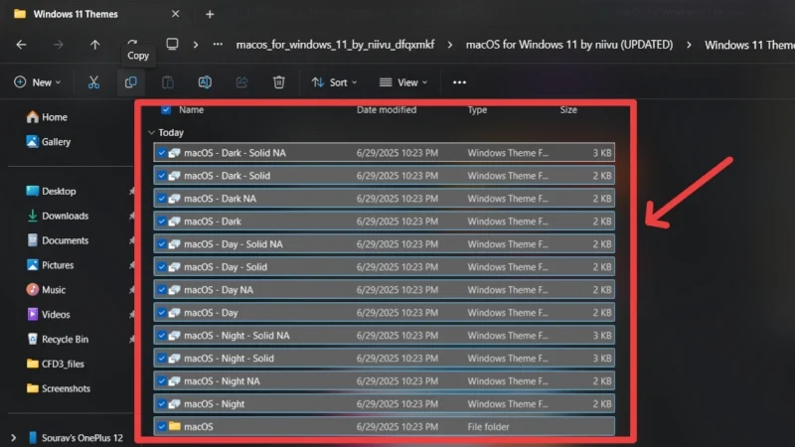
Task: Collapse the Today group
Action: (x=151, y=132)
